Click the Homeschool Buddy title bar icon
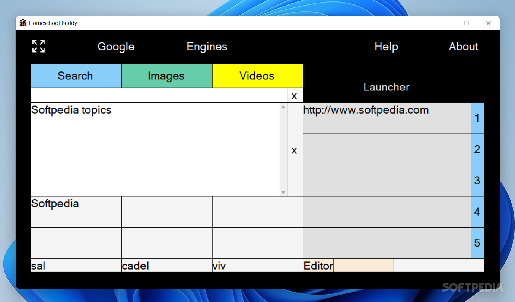 click(x=23, y=23)
